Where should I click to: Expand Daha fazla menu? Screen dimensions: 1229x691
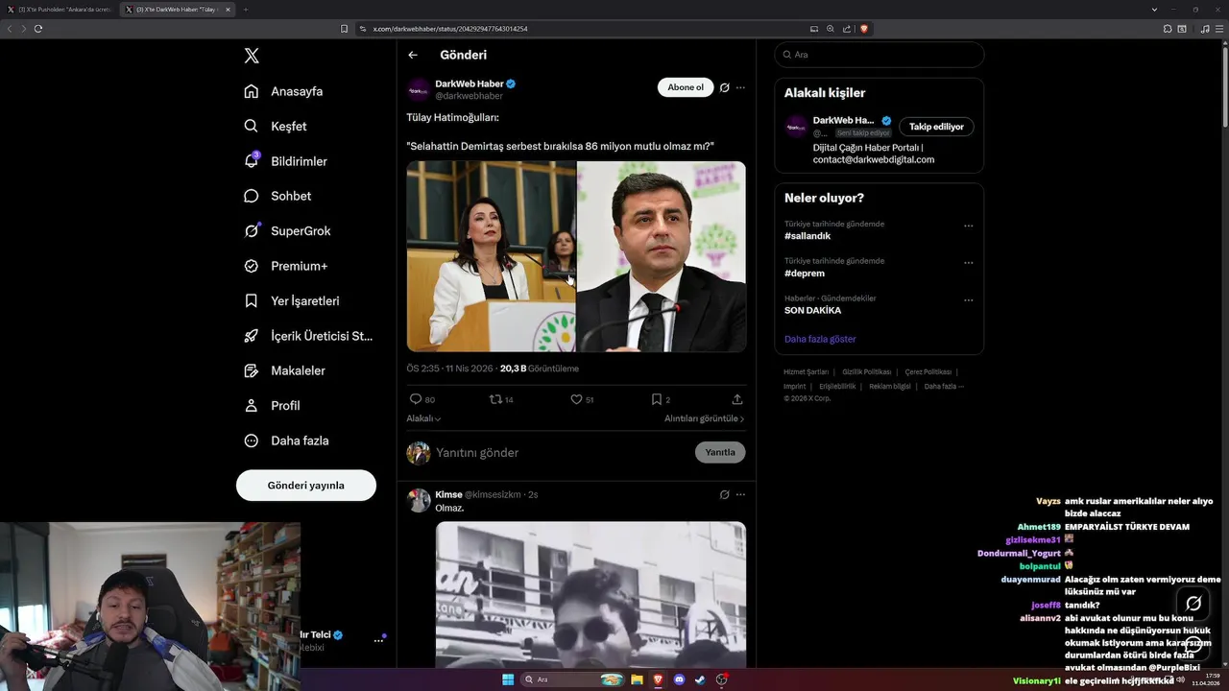(x=286, y=441)
